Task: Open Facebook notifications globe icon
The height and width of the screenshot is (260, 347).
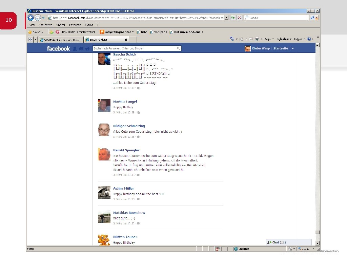Action: coord(87,49)
